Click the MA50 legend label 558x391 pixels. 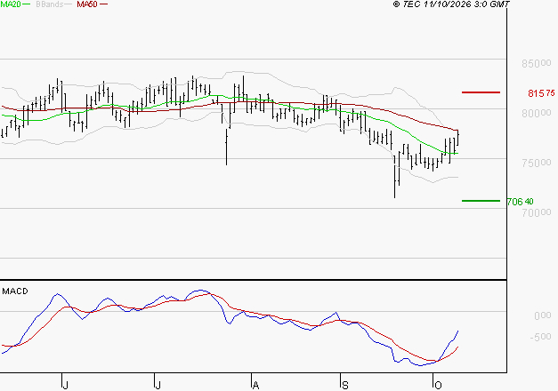pyautogui.click(x=87, y=4)
